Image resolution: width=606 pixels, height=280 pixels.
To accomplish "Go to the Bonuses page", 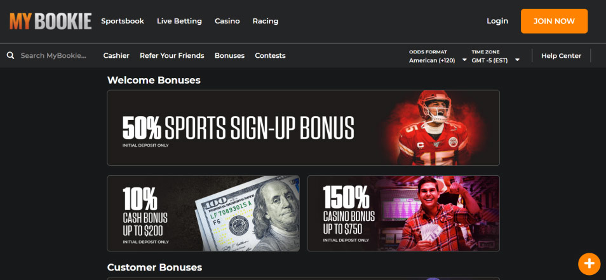I will pos(229,56).
